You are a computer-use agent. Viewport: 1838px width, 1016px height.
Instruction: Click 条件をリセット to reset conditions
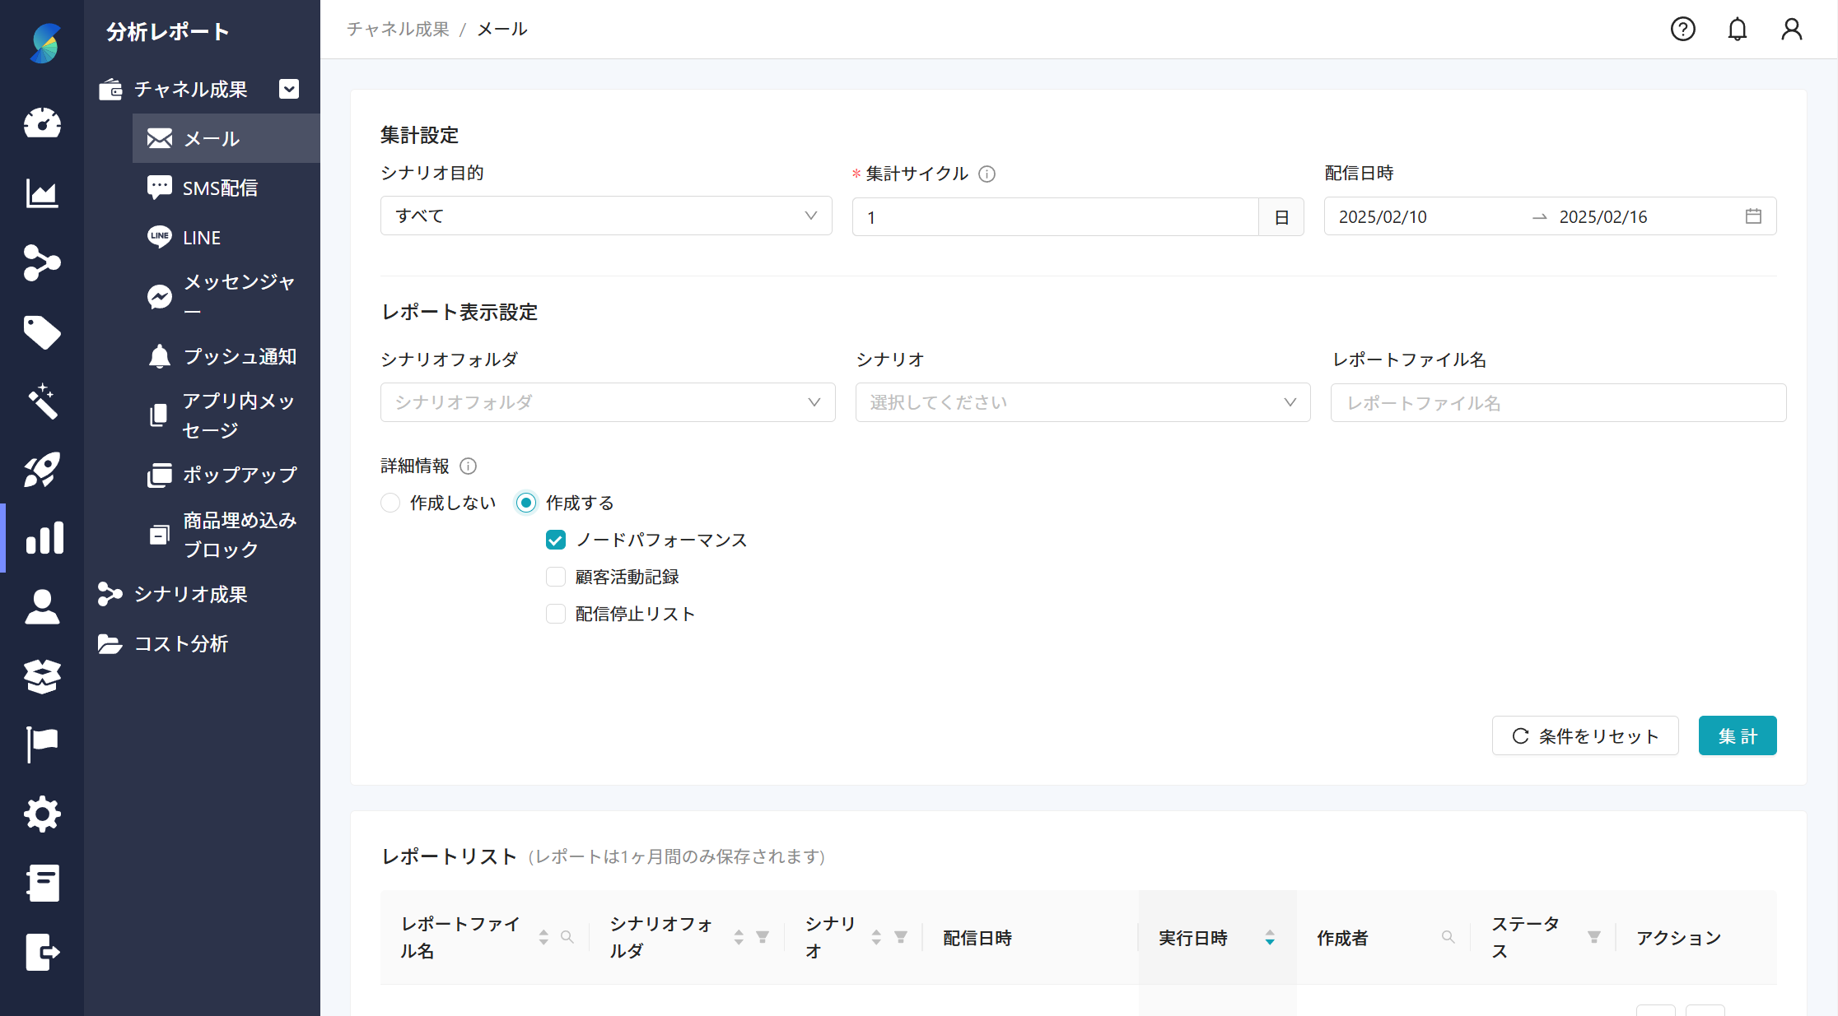pos(1584,735)
